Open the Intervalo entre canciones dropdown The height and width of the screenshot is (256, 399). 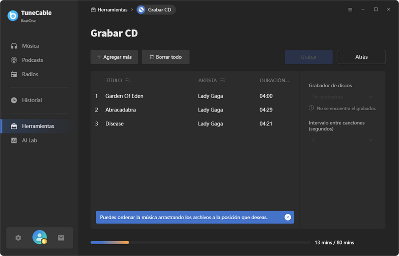pyautogui.click(x=342, y=140)
